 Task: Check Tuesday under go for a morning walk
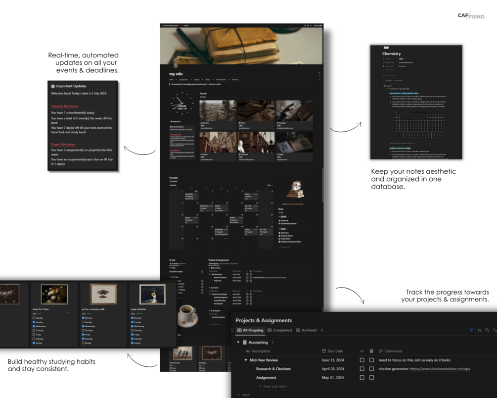84,322
